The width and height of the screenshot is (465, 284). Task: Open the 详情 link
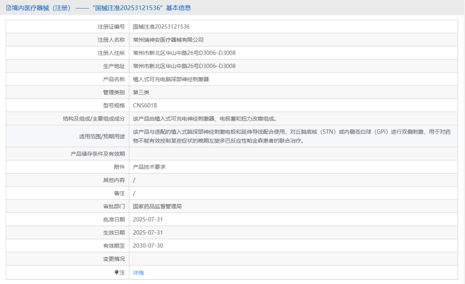(138, 273)
